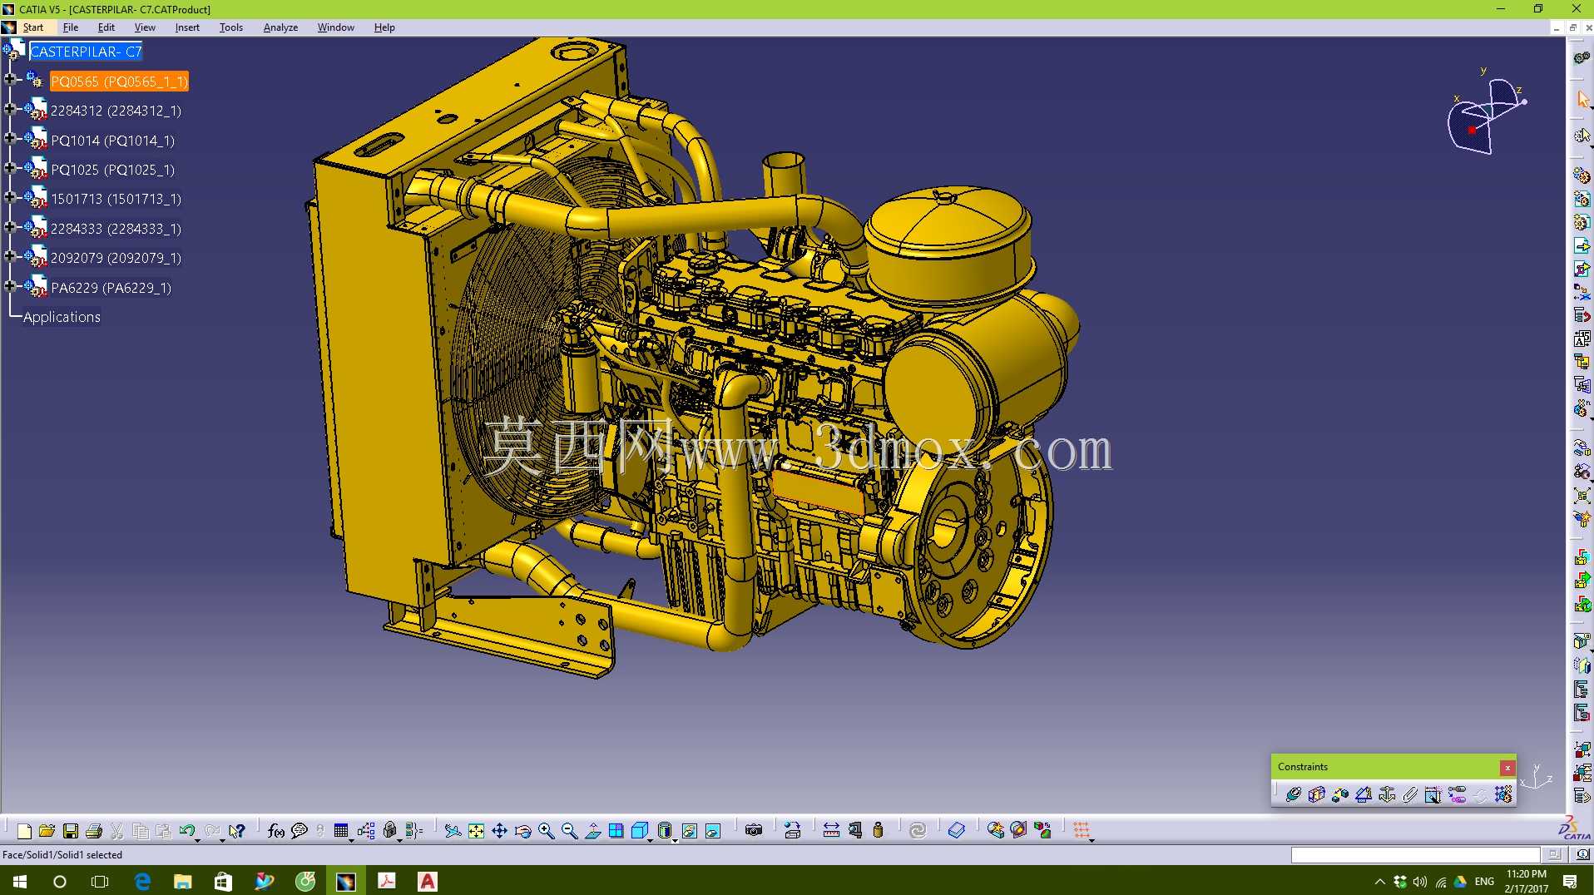Close the Constraints floating toolbar
This screenshot has height=895, width=1594.
(1507, 768)
